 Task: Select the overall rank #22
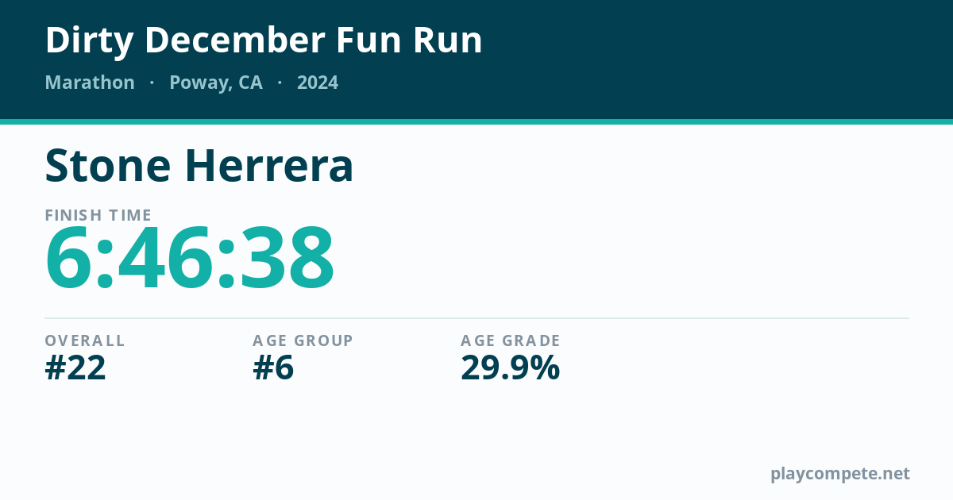pos(75,368)
